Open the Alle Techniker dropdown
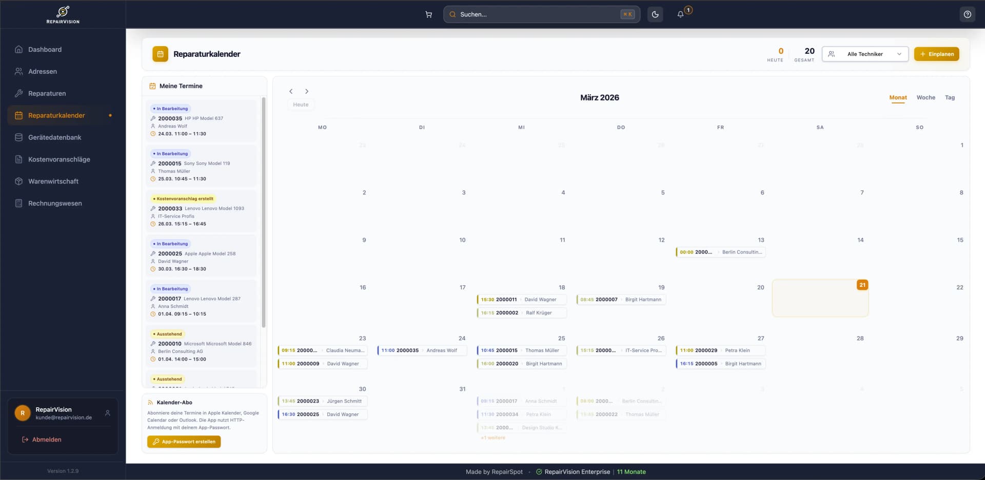The width and height of the screenshot is (985, 480). pos(865,54)
